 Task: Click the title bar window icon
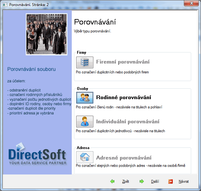(5, 5)
